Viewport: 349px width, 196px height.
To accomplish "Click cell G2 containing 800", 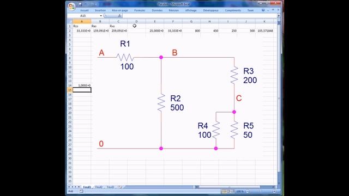I will (191, 30).
